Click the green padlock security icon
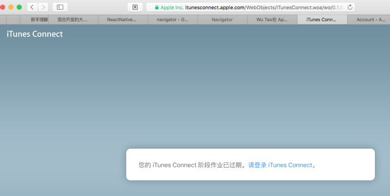The width and height of the screenshot is (390, 196). pyautogui.click(x=156, y=7)
